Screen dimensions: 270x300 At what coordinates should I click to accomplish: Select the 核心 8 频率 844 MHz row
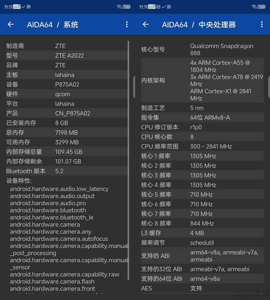click(202, 223)
